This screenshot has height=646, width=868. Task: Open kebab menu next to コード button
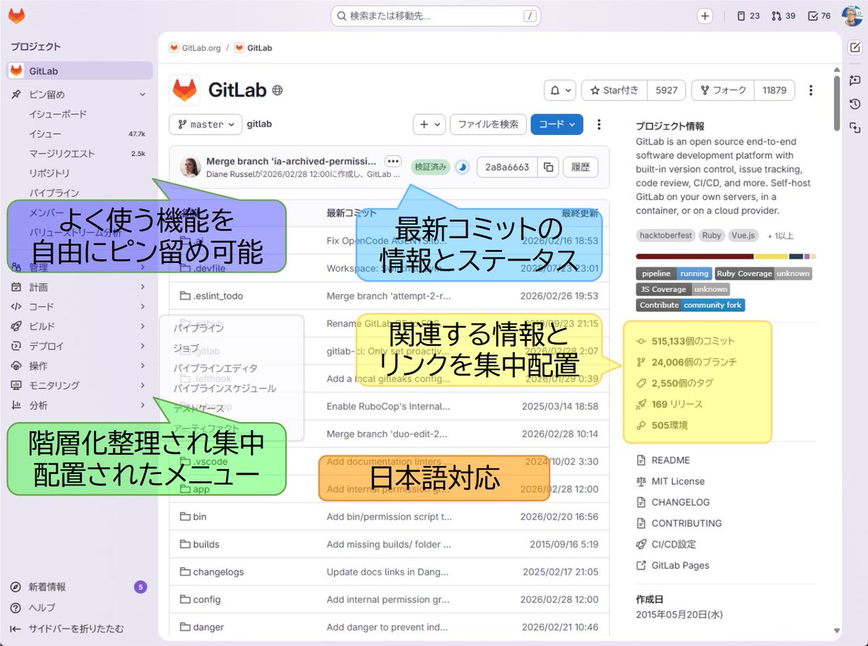pos(598,124)
